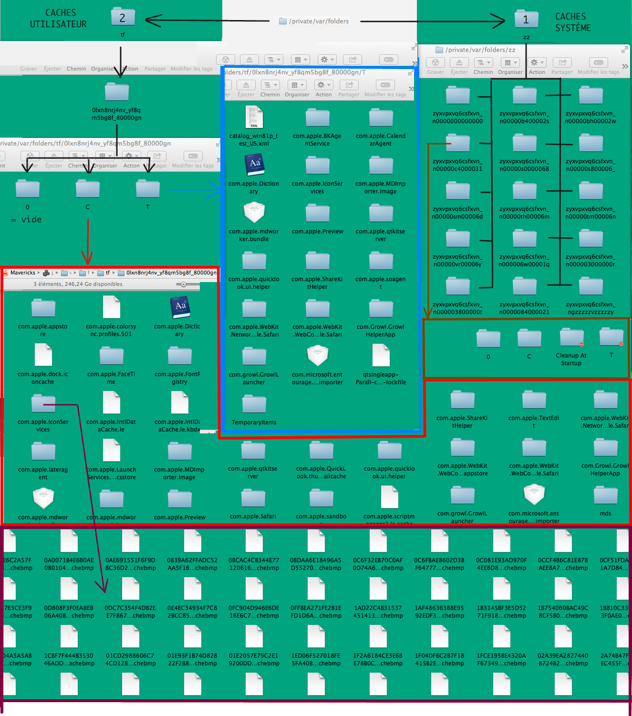The image size is (632, 716).
Task: Open com.apple.TextEdit folder
Action: coord(534,400)
